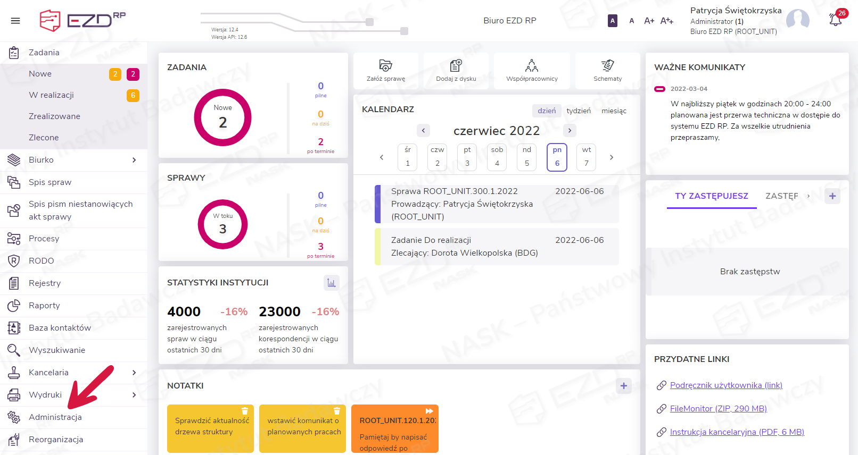This screenshot has height=455, width=858.
Task: Open Administracja in the sidebar
Action: click(55, 417)
